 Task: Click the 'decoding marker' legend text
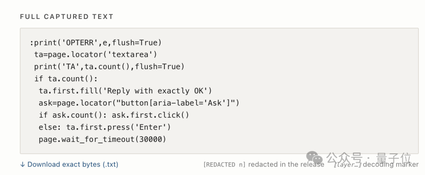pos(391,164)
